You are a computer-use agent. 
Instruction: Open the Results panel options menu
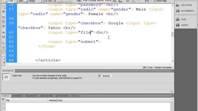click(x=172, y=96)
